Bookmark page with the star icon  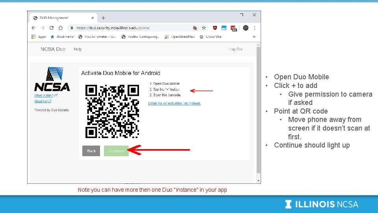click(204, 28)
